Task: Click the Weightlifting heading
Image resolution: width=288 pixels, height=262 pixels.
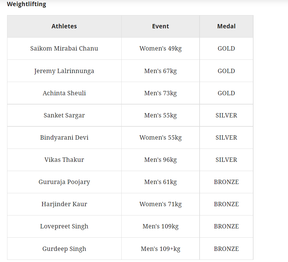Action: 26,4
